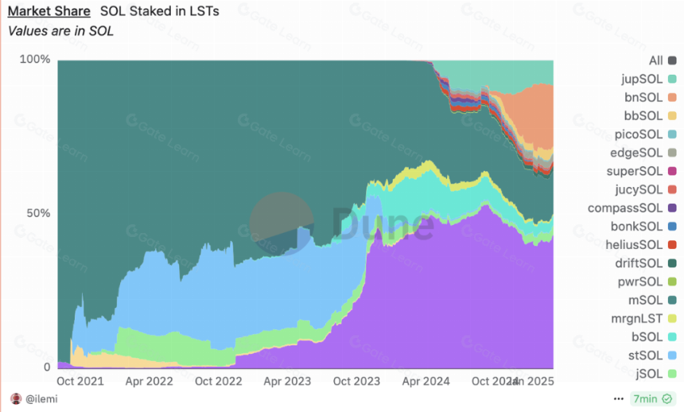The image size is (684, 412).
Task: Click the All legend dark swatch
Action: (672, 60)
